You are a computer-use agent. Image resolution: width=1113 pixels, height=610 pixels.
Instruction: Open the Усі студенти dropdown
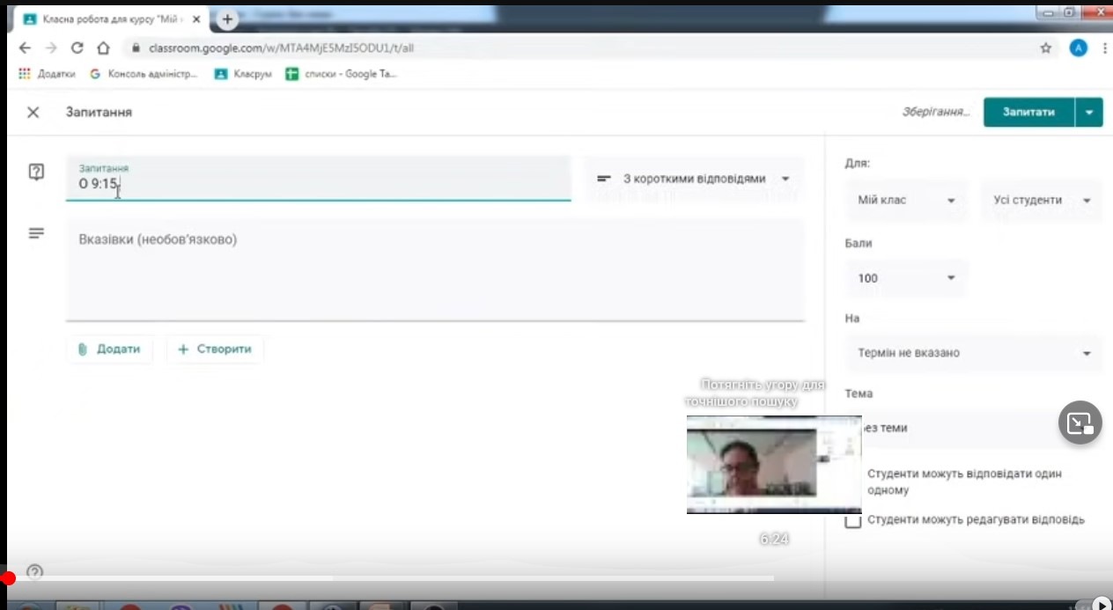1042,201
